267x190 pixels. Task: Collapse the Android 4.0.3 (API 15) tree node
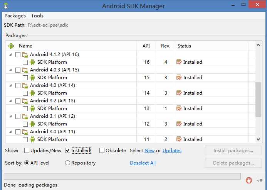pos(10,70)
